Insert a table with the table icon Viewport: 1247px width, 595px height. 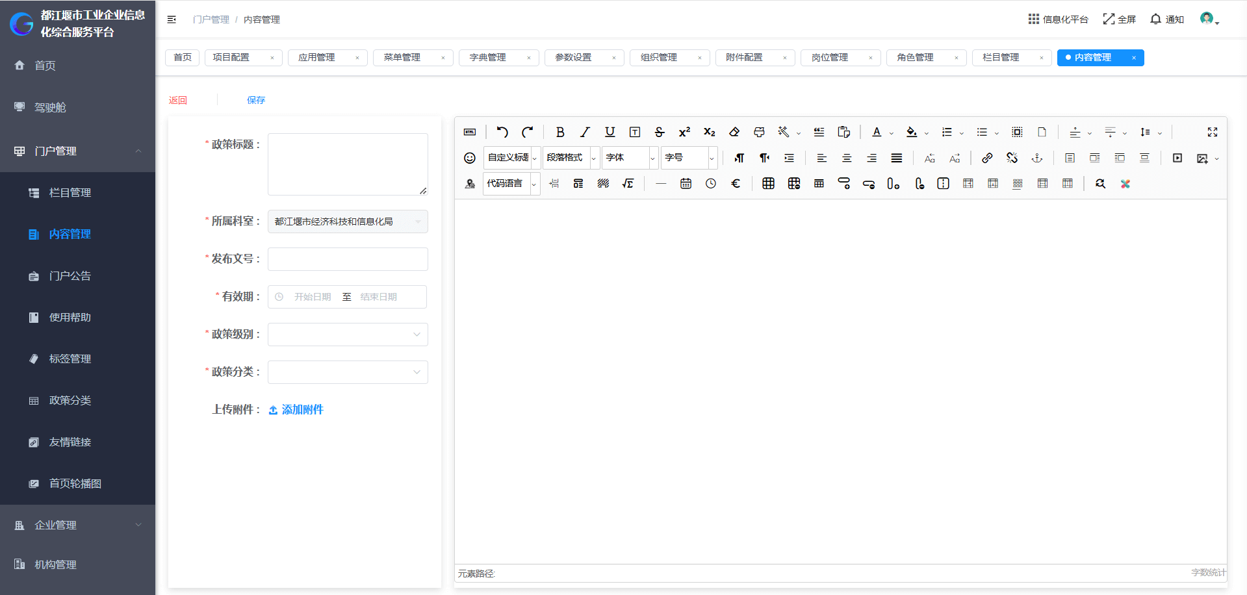(x=768, y=184)
